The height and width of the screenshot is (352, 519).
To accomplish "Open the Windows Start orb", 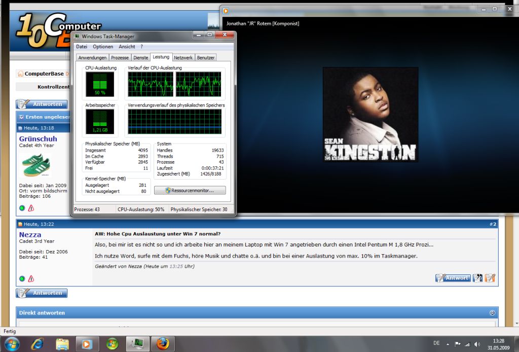I will [x=12, y=344].
